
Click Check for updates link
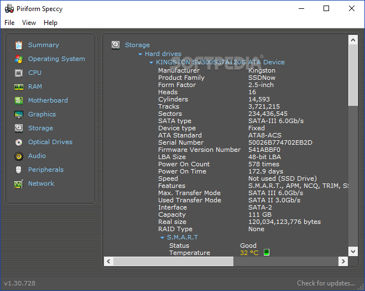326,283
